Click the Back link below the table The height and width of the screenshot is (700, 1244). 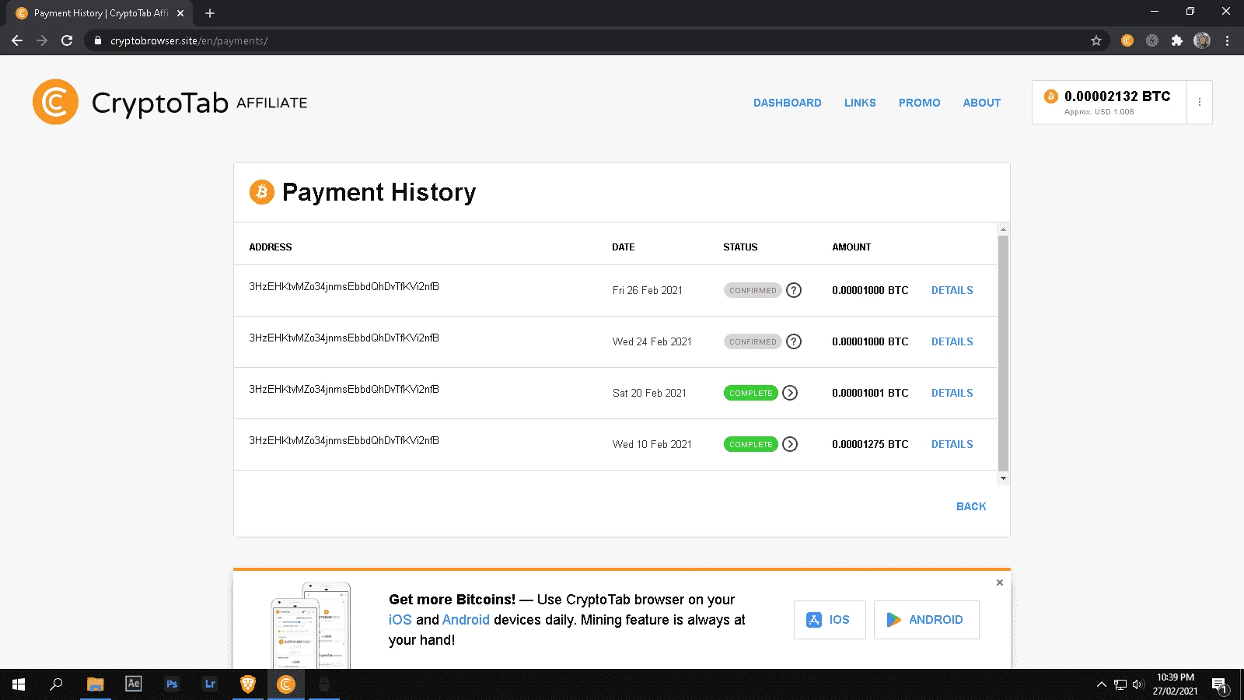pyautogui.click(x=971, y=506)
